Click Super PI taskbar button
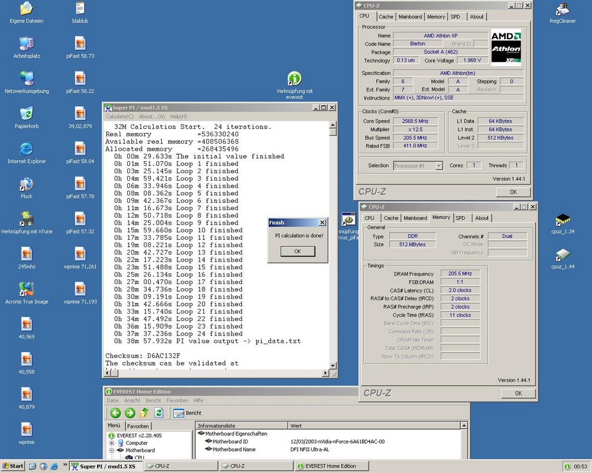Viewport: 592px width, 473px height. [106, 466]
